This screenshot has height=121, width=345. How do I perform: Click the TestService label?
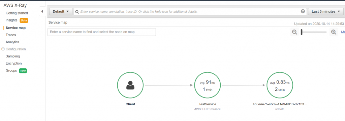pos(208,104)
